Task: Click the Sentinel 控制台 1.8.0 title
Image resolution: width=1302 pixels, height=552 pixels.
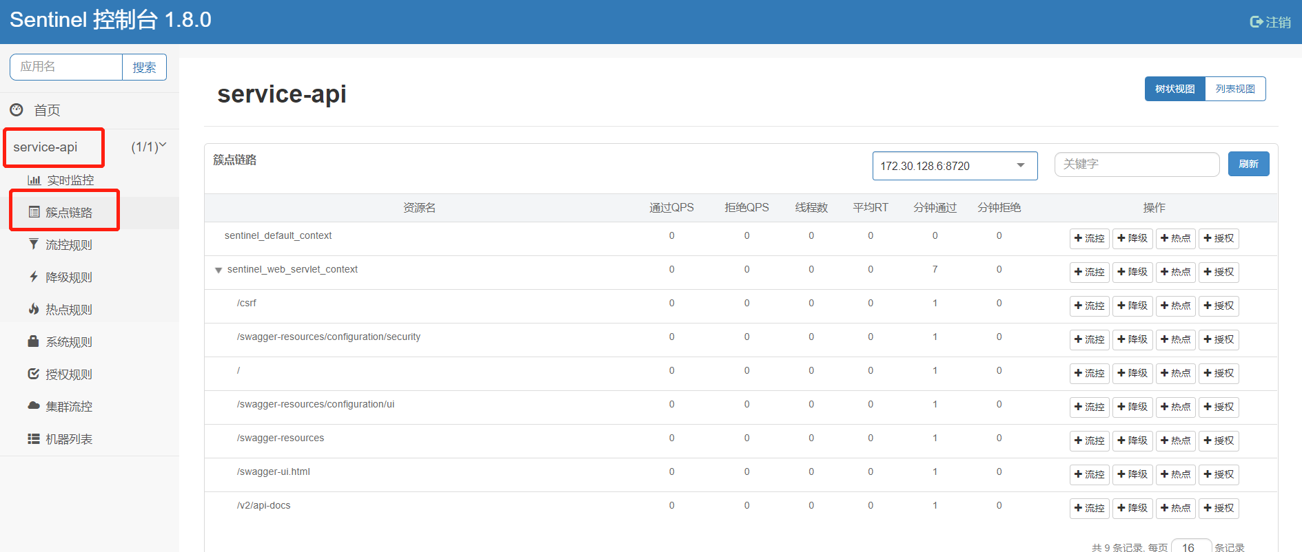Action: [x=110, y=20]
